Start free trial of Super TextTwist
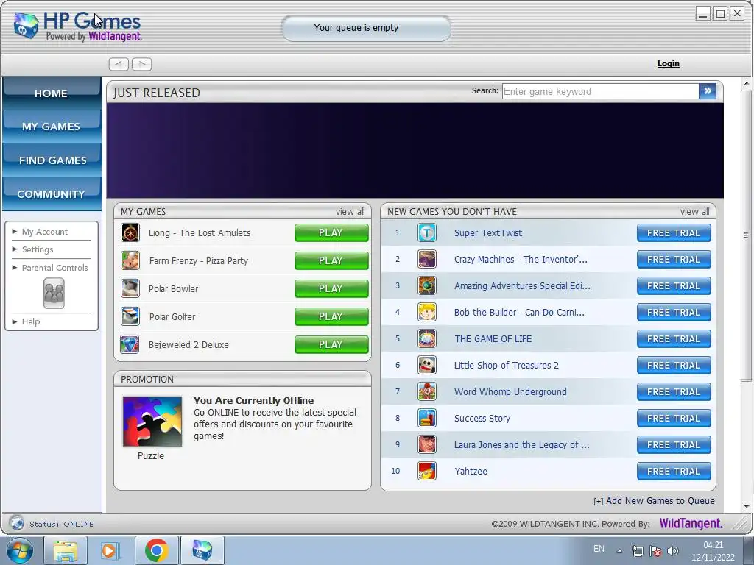 pyautogui.click(x=674, y=232)
